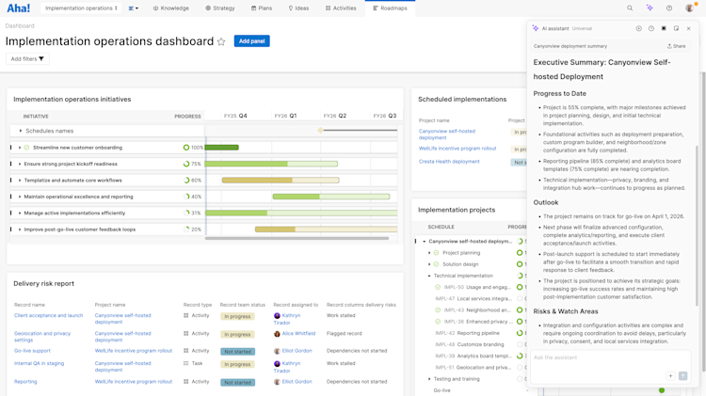The image size is (706, 396).
Task: Open WellLife incentive program rollout in Scheduled implementations
Action: [x=457, y=149]
